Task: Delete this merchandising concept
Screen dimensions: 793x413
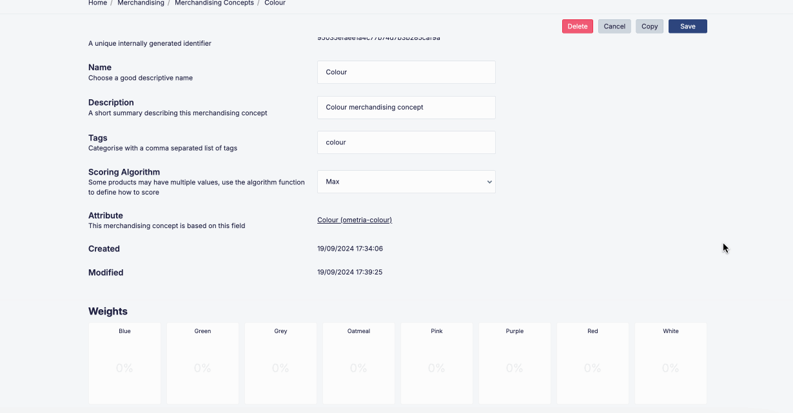Action: click(x=577, y=26)
